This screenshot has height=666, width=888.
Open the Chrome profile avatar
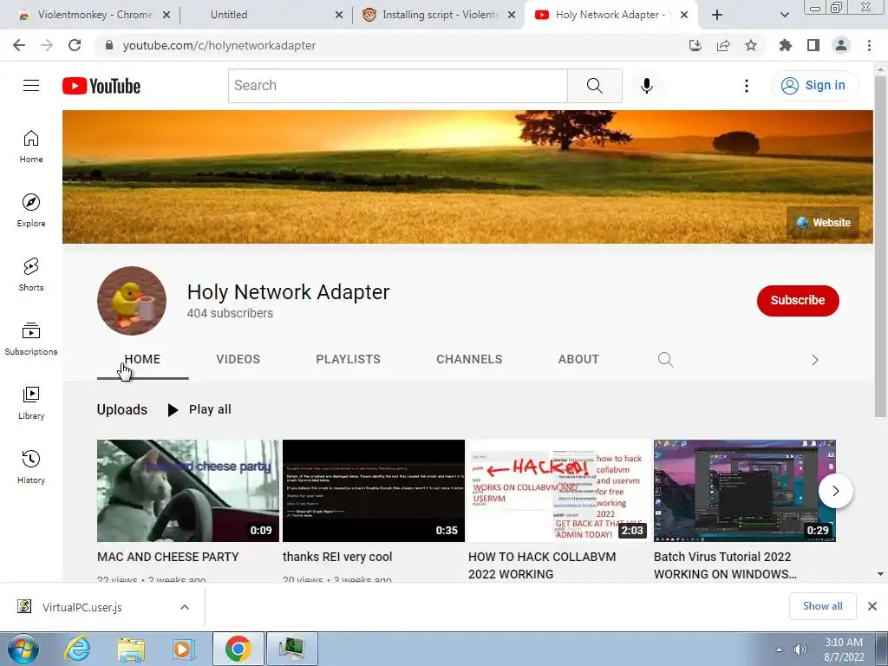click(841, 45)
